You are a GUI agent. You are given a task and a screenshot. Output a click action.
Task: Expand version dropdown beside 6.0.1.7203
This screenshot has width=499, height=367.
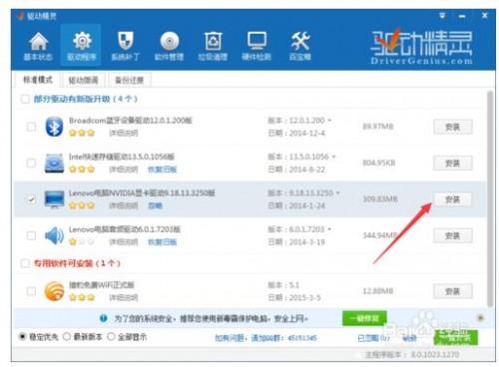tap(329, 229)
